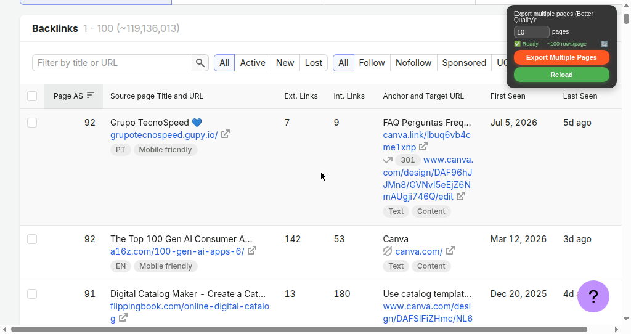Click the Jul 5, 2026 date cell

pyautogui.click(x=513, y=123)
